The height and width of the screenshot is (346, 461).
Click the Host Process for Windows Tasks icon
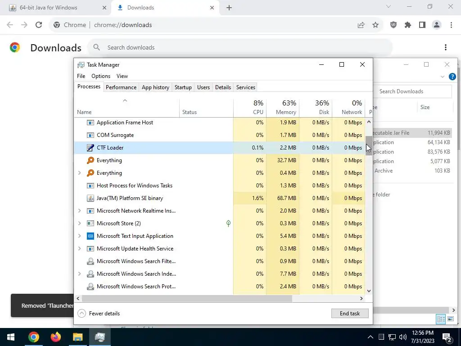pyautogui.click(x=90, y=186)
